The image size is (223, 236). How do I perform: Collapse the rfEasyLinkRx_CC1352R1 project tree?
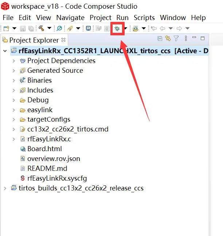tap(5, 51)
